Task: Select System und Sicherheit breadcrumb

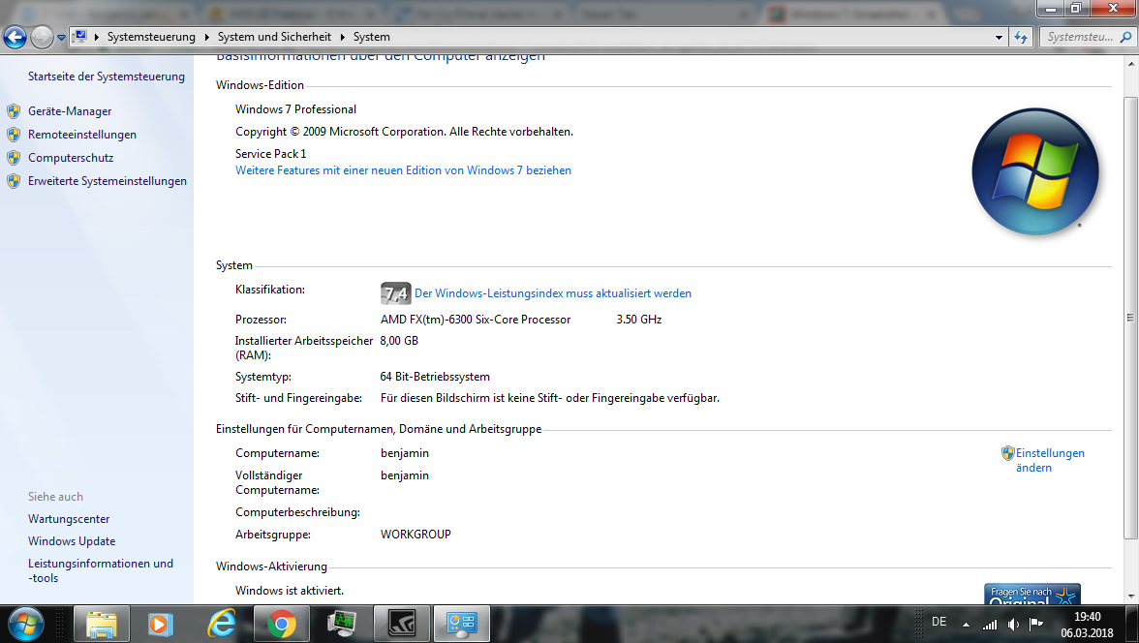Action: pyautogui.click(x=274, y=37)
